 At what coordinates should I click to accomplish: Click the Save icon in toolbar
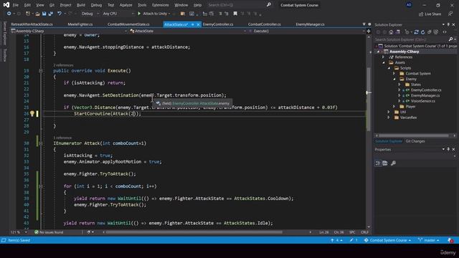(x=44, y=14)
